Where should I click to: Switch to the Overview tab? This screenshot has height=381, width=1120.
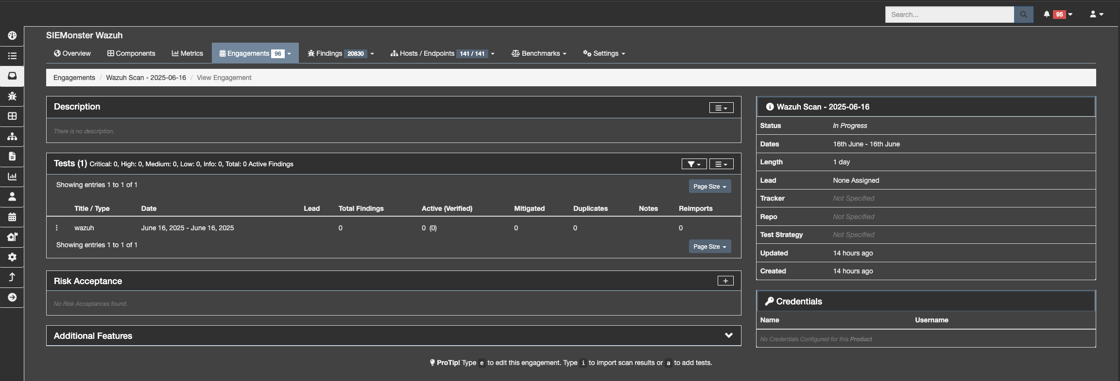pos(72,53)
